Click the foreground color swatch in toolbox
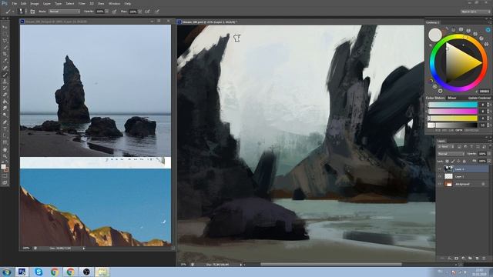This screenshot has height=277, width=493. pos(3,166)
